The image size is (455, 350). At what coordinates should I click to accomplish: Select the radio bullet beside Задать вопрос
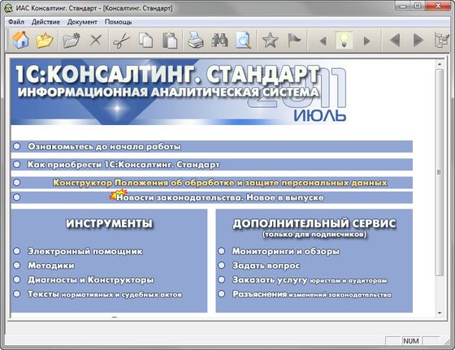click(x=222, y=265)
